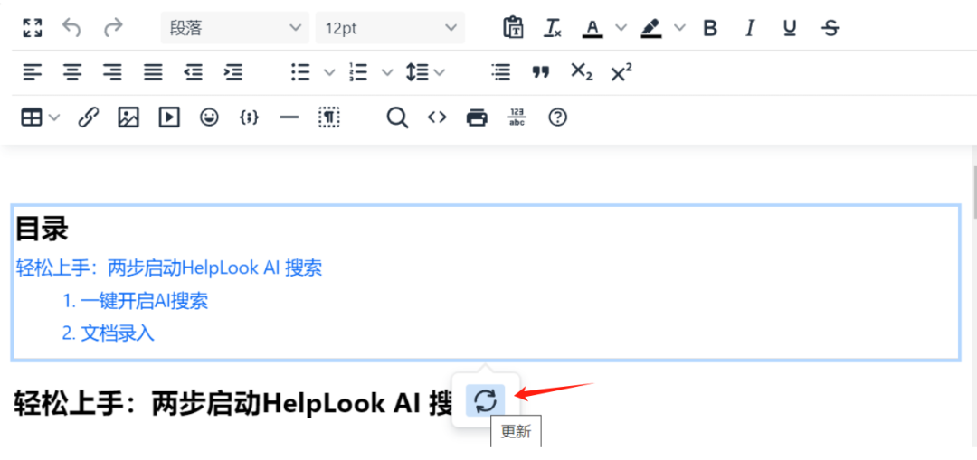The image size is (977, 460).
Task: Center align text
Action: point(72,72)
